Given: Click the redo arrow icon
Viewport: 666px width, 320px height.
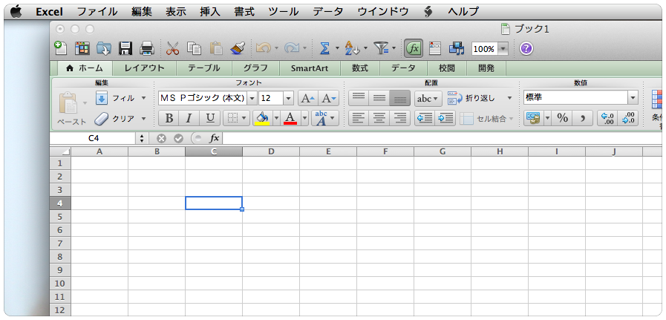Looking at the screenshot, I should (292, 48).
